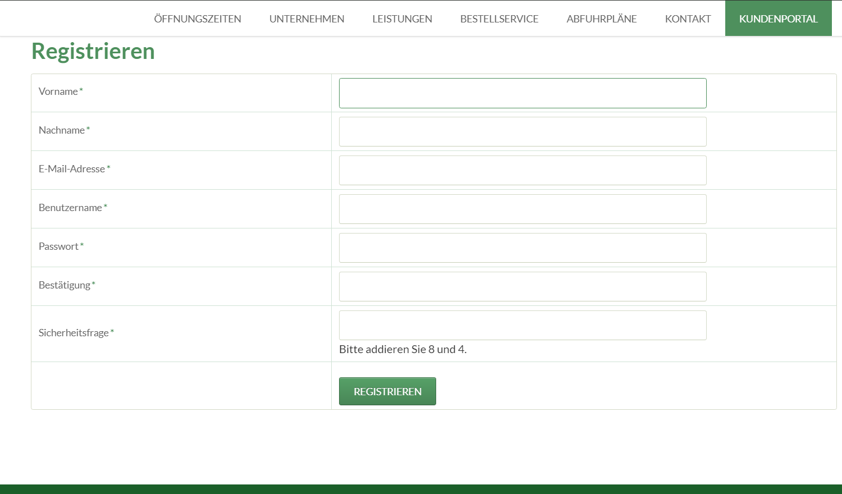The image size is (842, 494).
Task: Click into the Nachname text box
Action: coord(522,132)
